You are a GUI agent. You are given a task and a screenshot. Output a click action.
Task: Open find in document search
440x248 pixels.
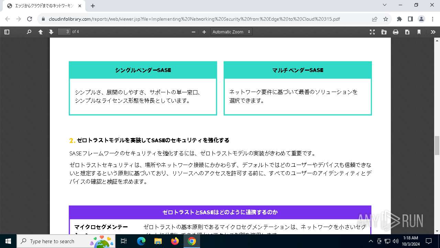(29, 32)
